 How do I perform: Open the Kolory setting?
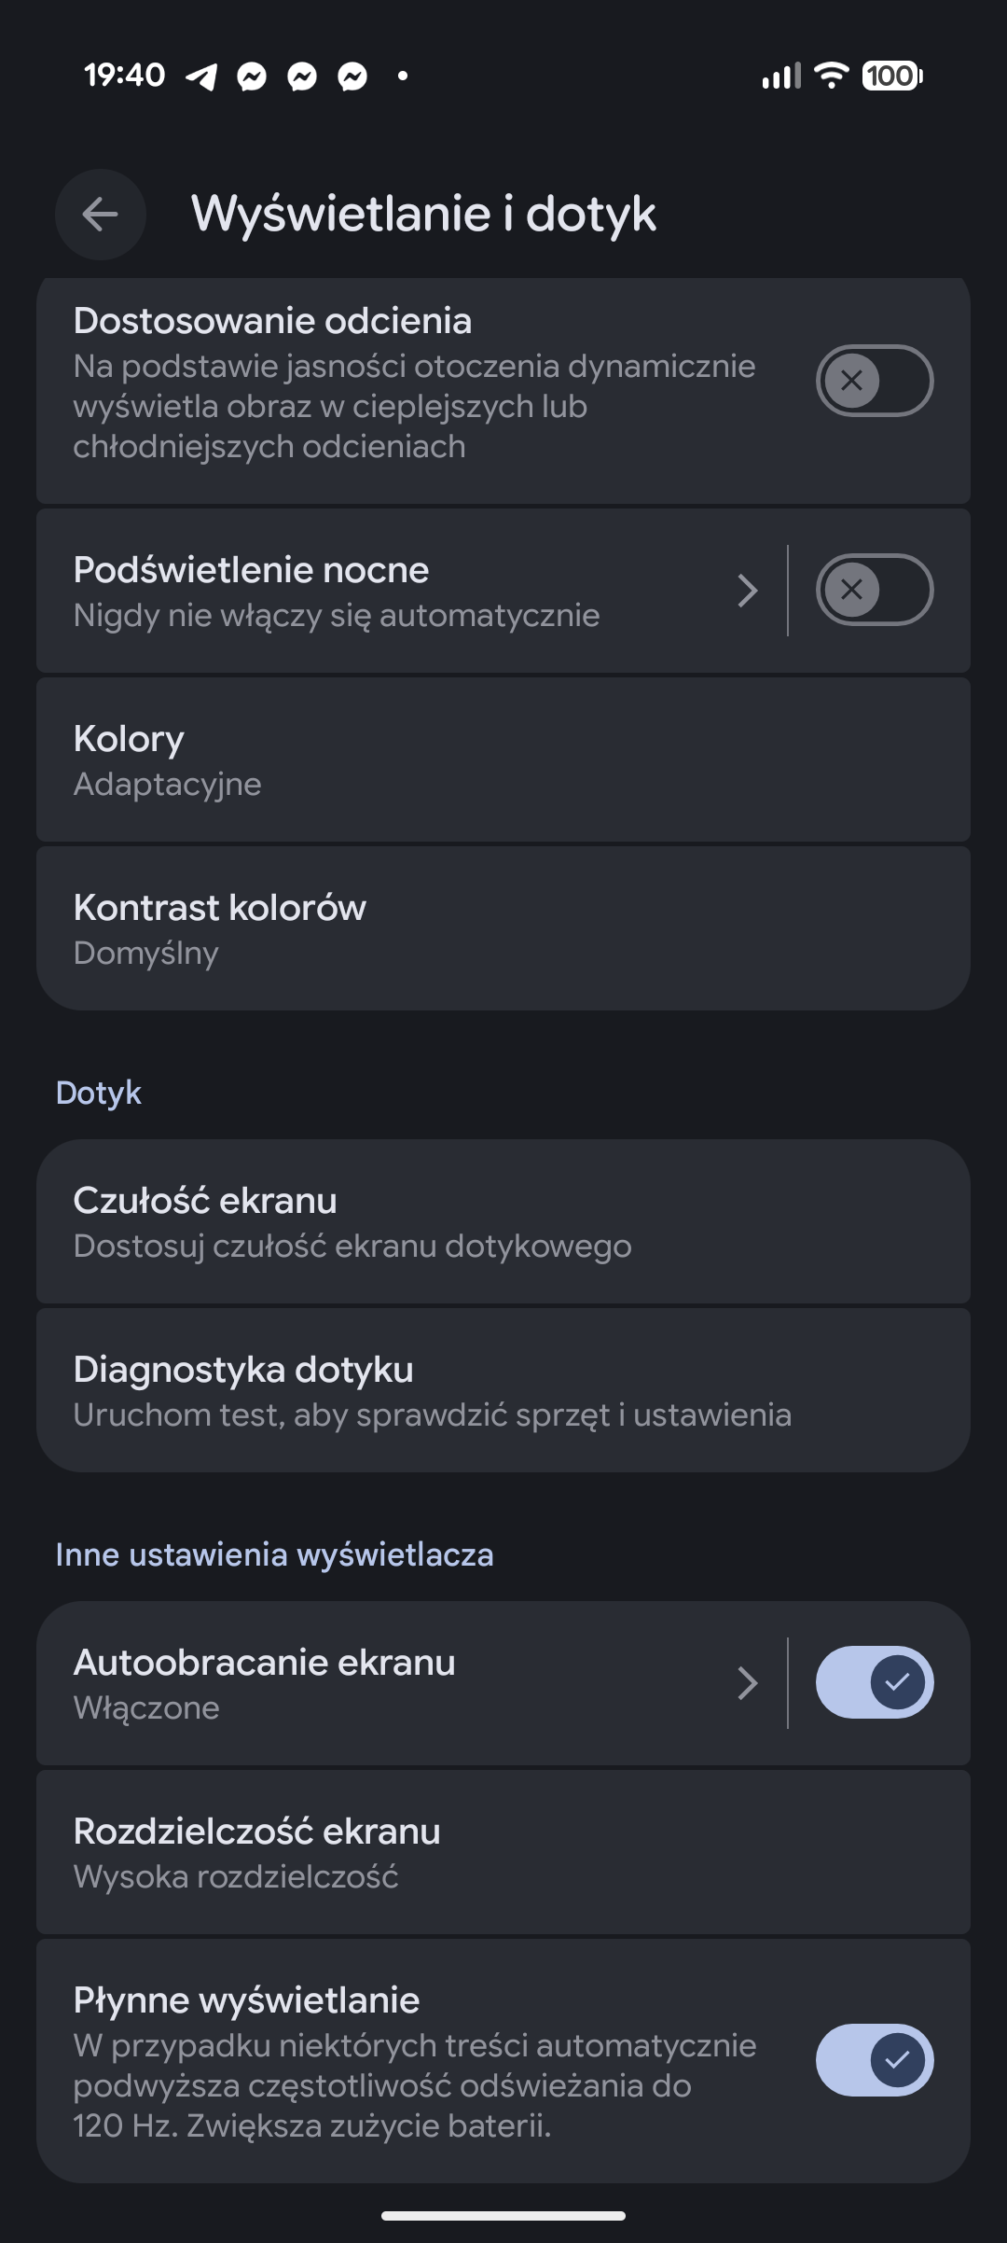coord(504,759)
